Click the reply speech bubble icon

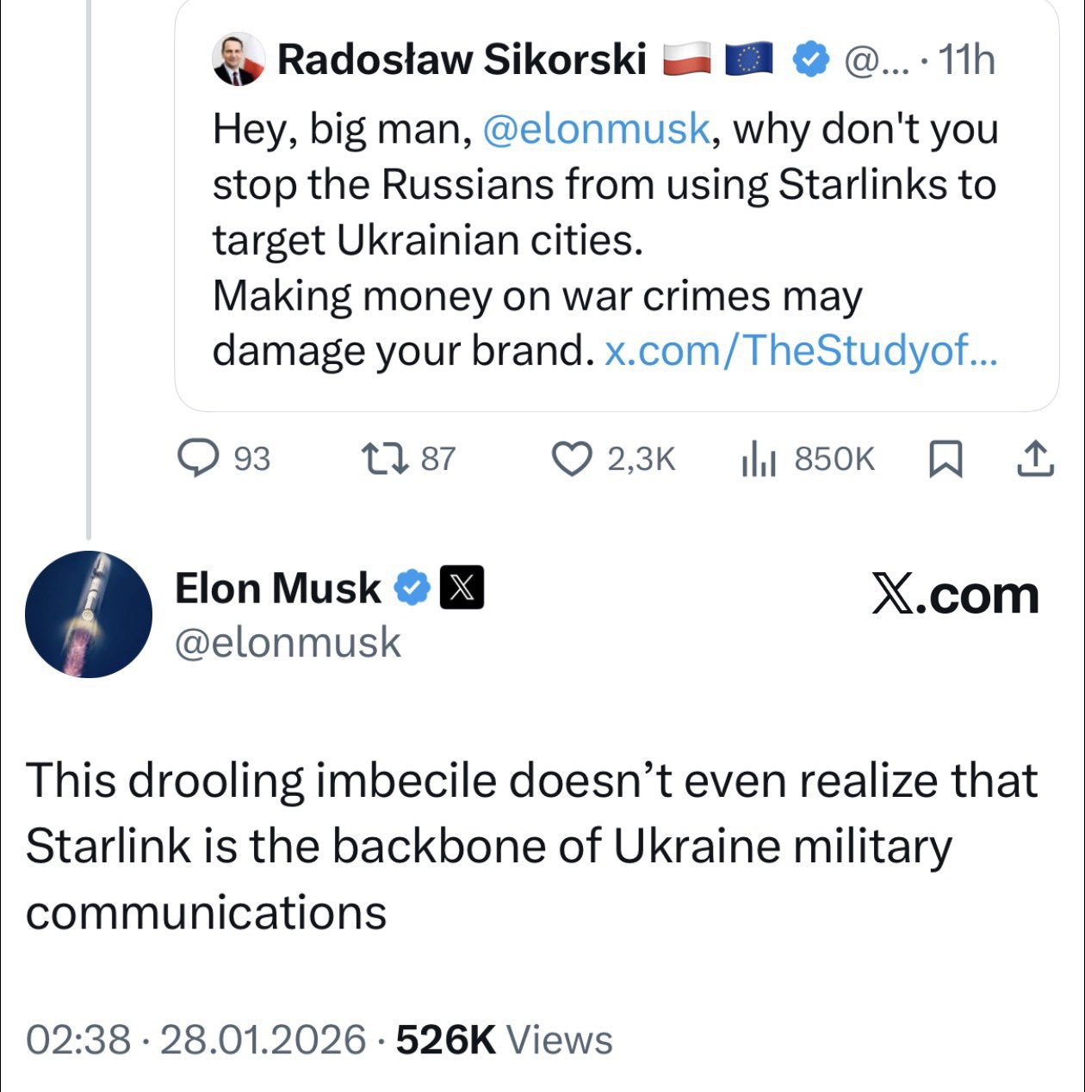(197, 459)
